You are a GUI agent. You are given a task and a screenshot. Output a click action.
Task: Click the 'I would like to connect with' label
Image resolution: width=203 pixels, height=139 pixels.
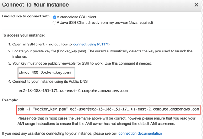(26, 16)
